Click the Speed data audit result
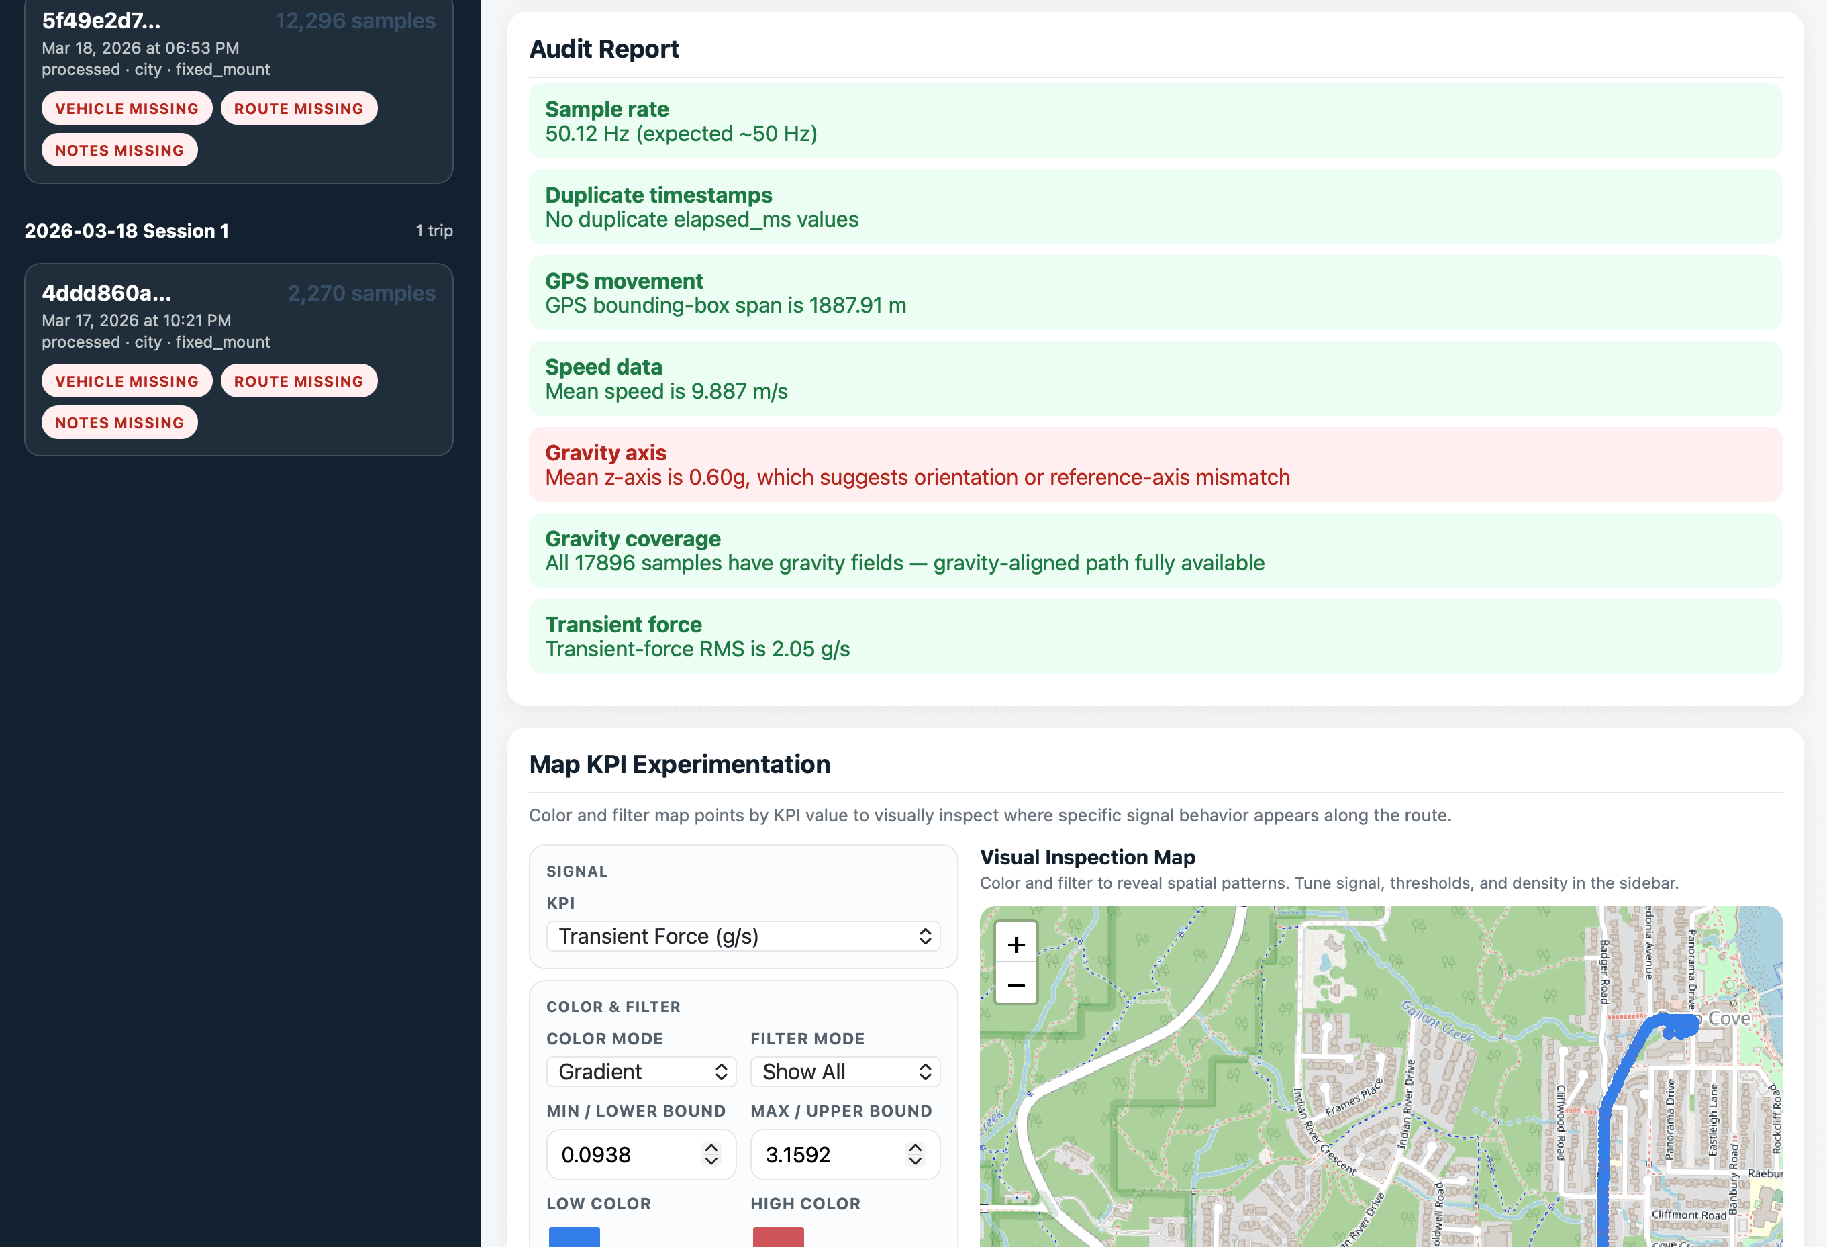 point(1155,379)
